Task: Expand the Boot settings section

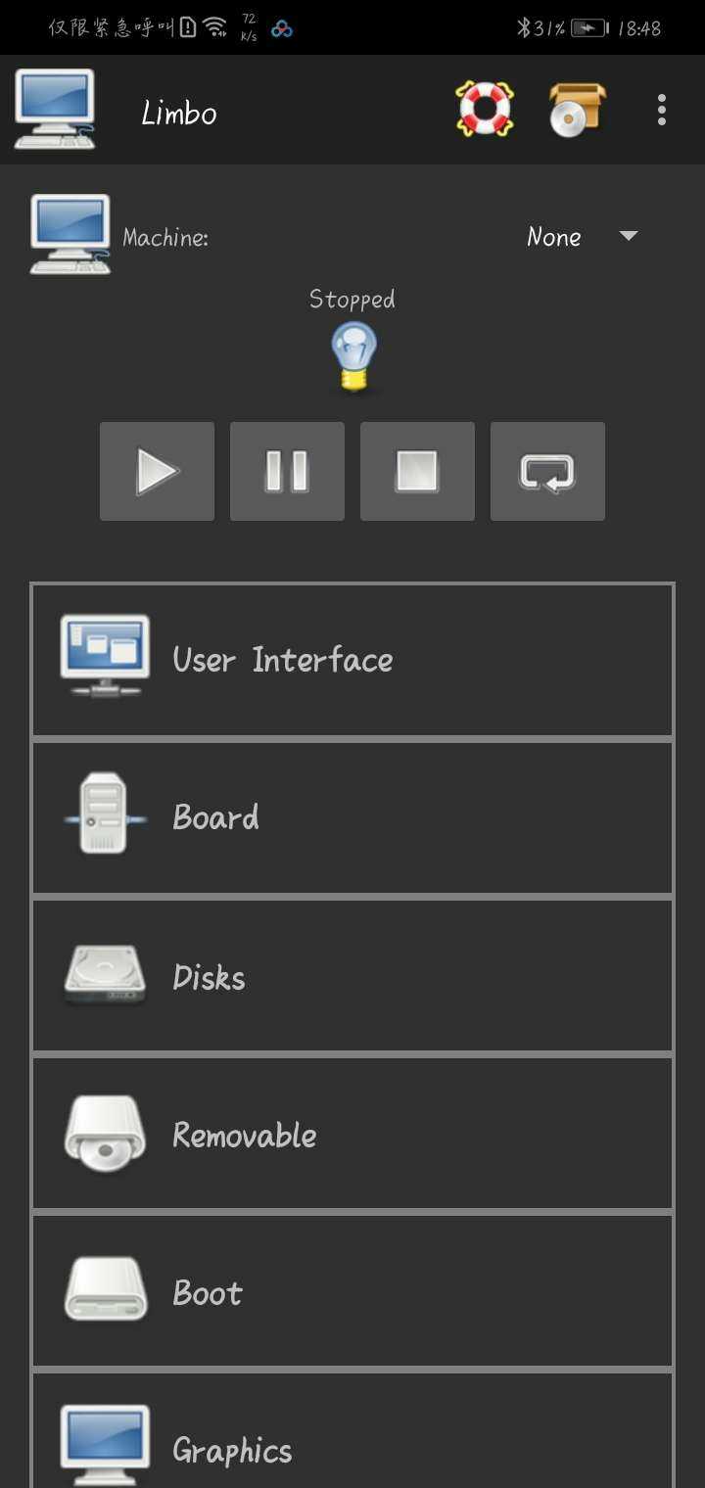Action: pos(352,1292)
